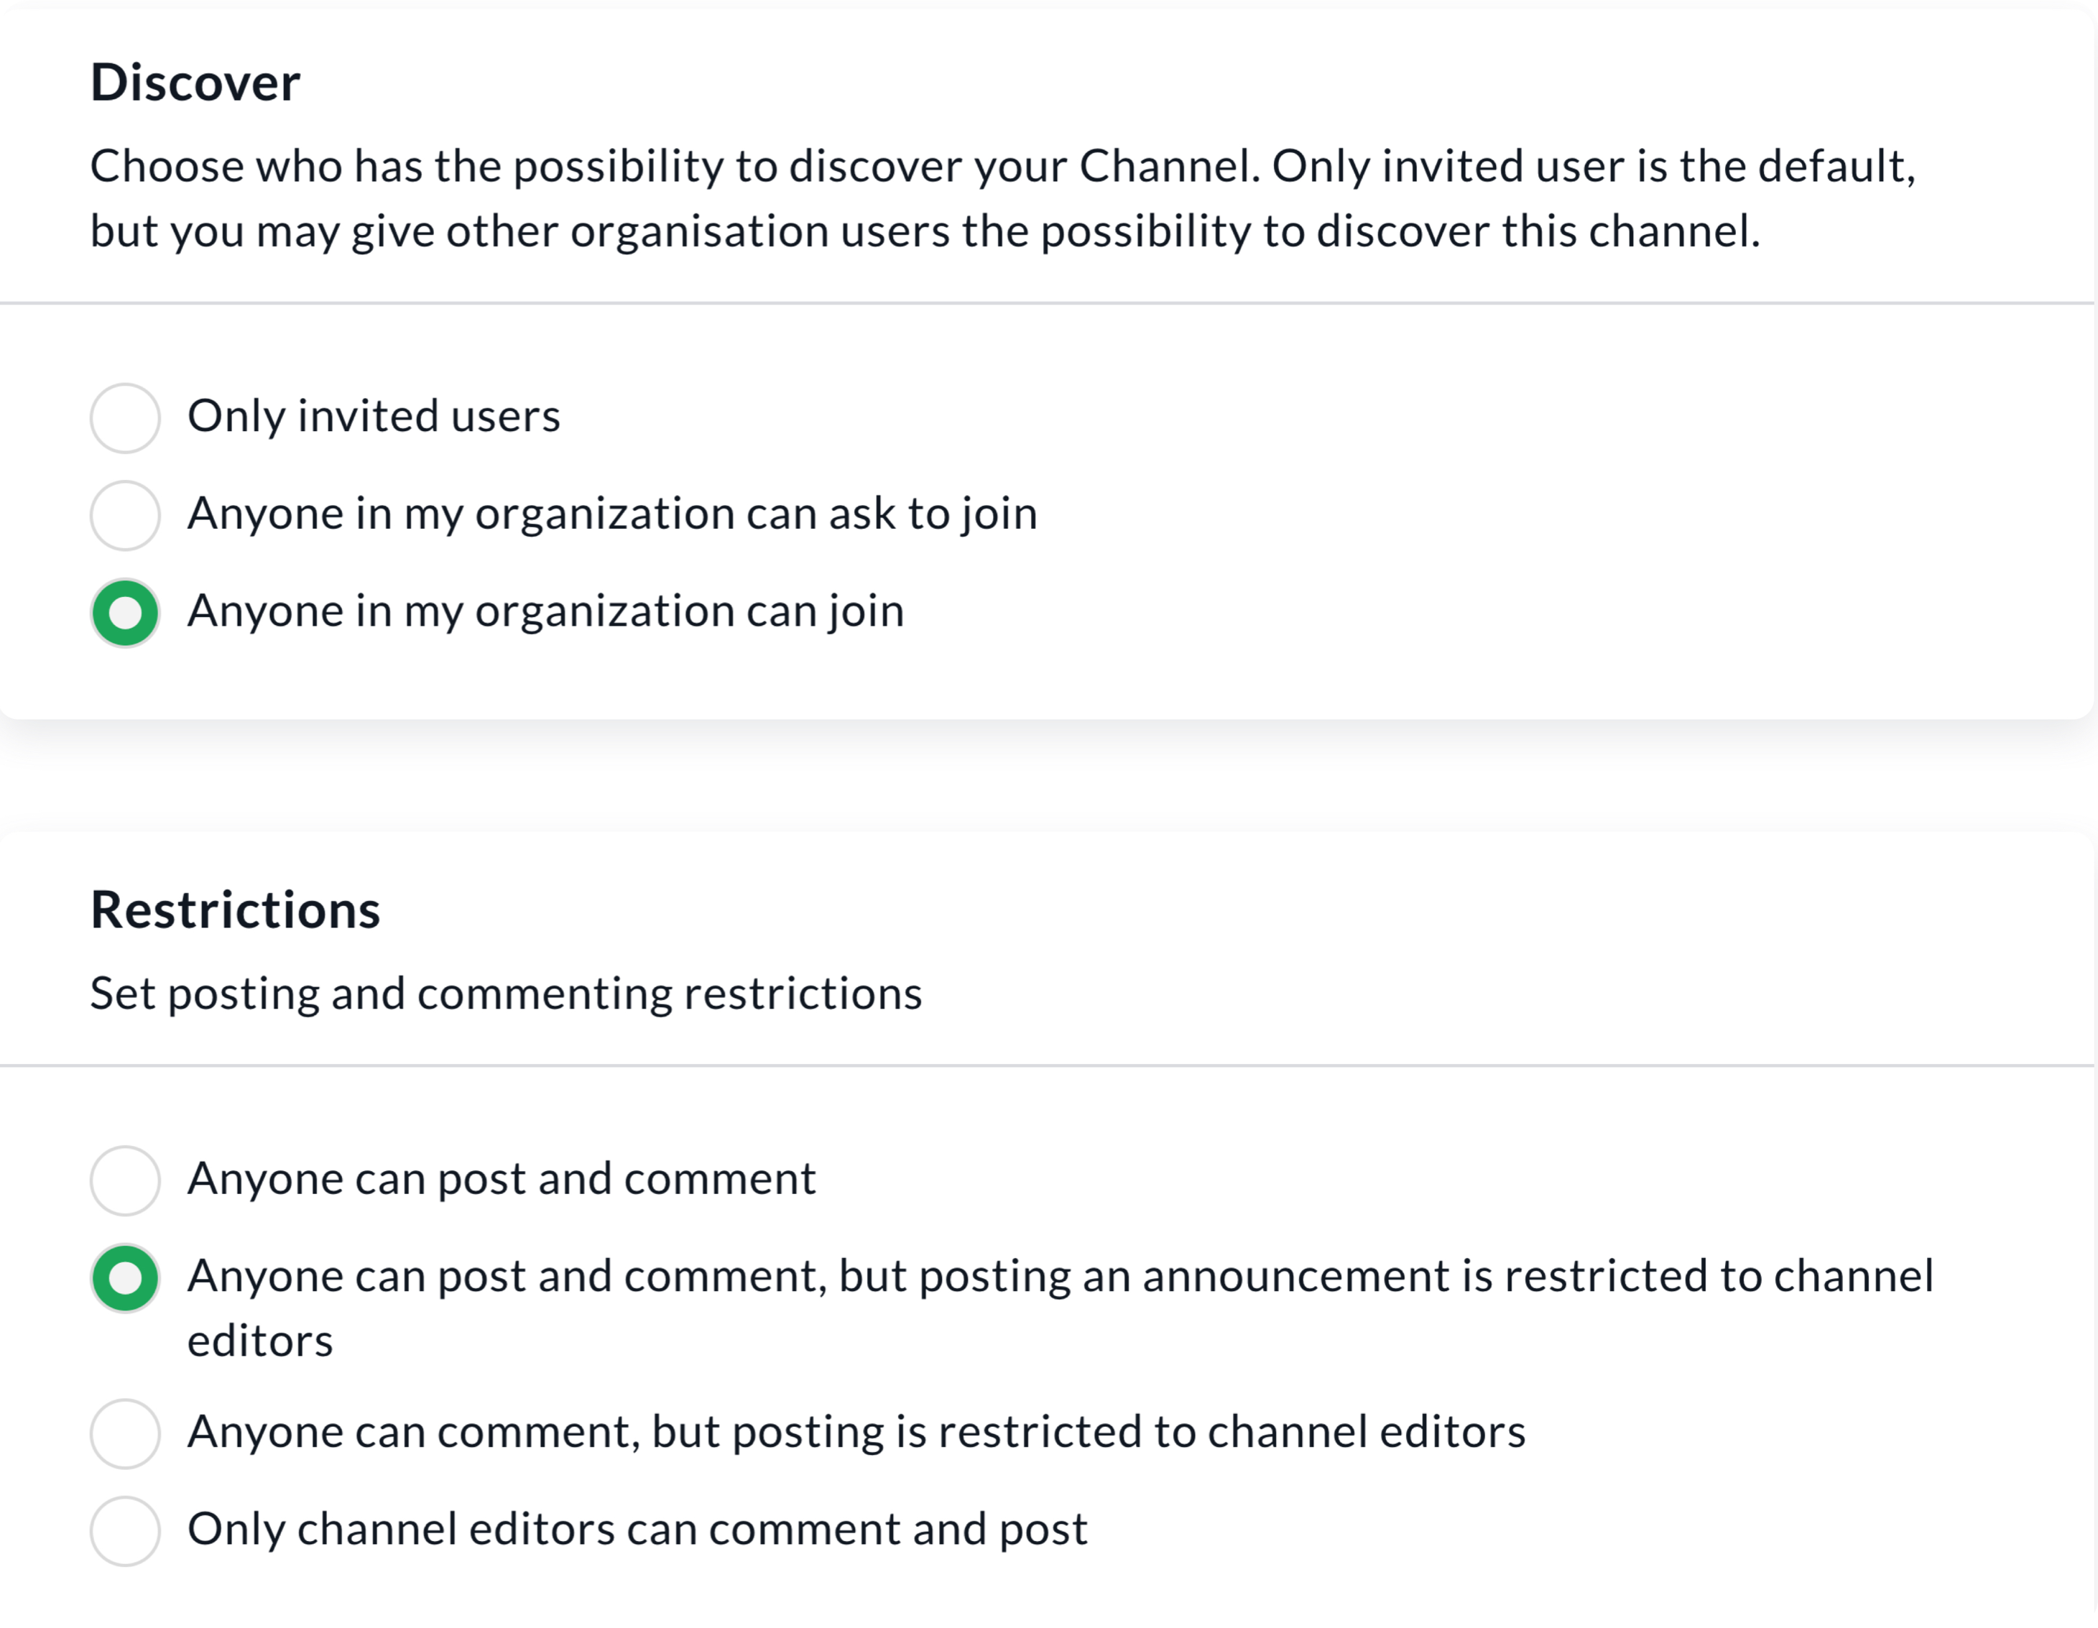The width and height of the screenshot is (2098, 1628).
Task: Click the text "Anyone can post and comment"
Action: [502, 1180]
